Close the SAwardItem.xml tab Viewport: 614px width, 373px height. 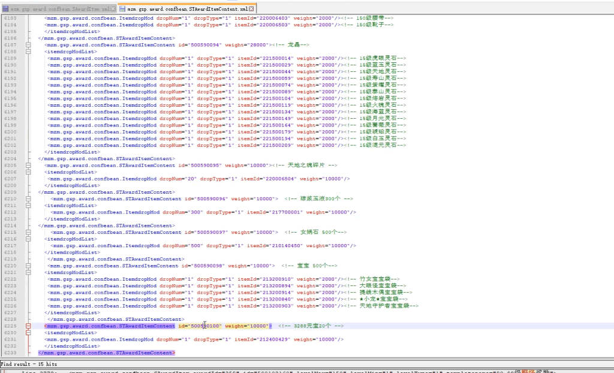coord(113,10)
